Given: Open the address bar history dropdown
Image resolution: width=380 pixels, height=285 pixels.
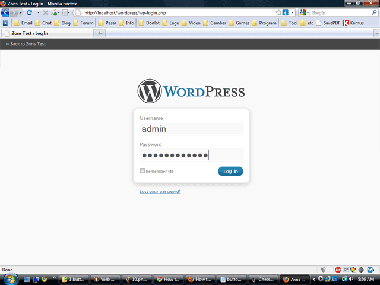Looking at the screenshot, I should pos(292,12).
